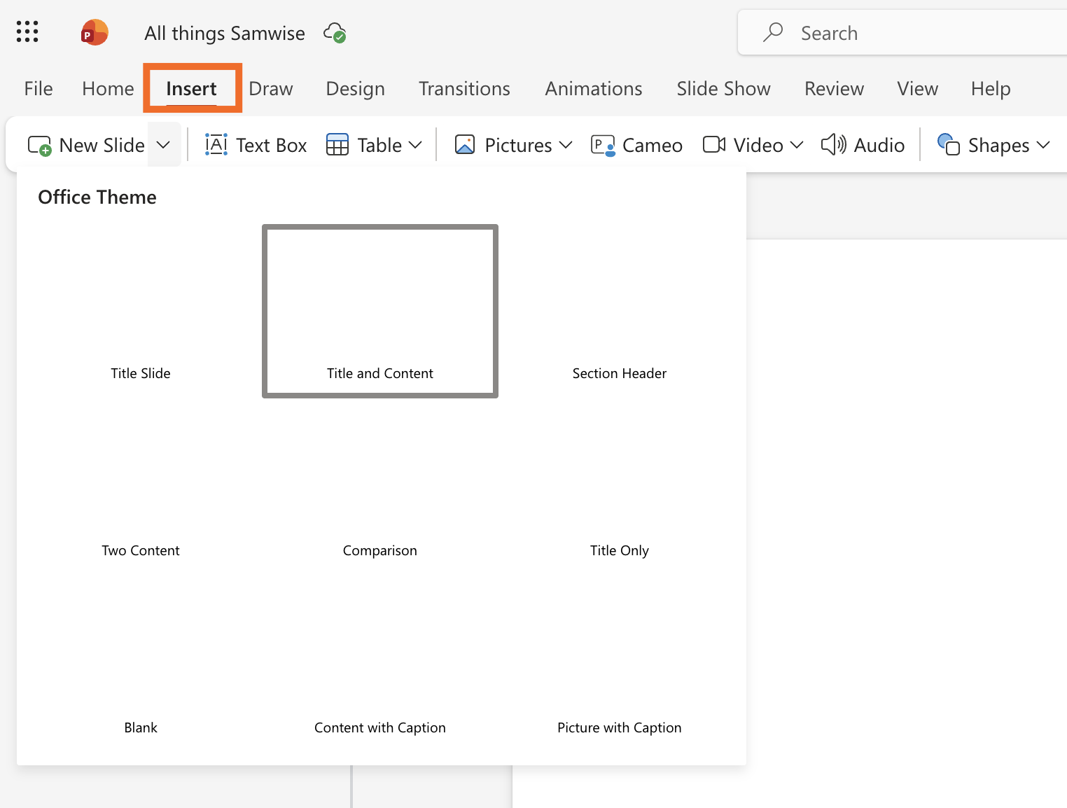Expand the Table dropdown chevron
The width and height of the screenshot is (1067, 808).
pyautogui.click(x=415, y=145)
